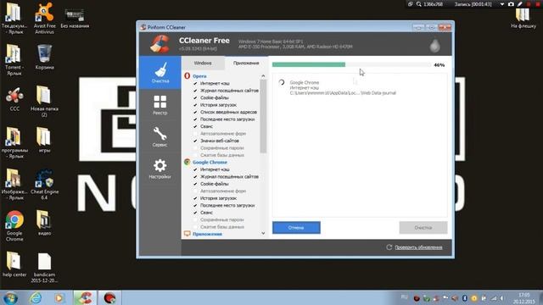
Task: Click the greyed-out Очистка button
Action: (423, 228)
